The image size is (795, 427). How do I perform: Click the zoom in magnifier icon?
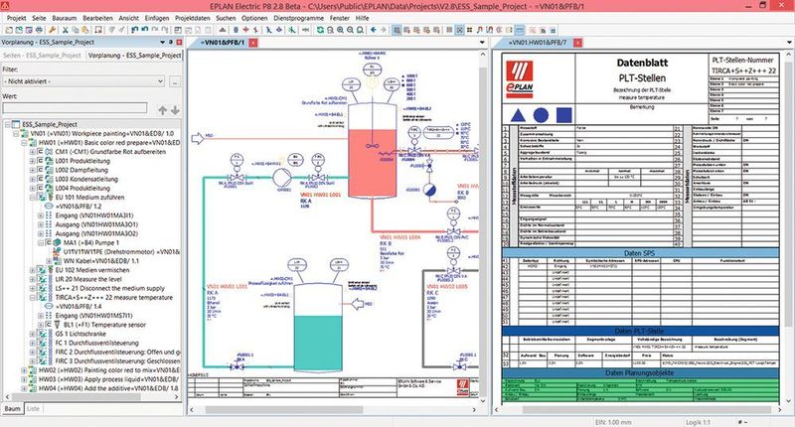tap(340, 31)
